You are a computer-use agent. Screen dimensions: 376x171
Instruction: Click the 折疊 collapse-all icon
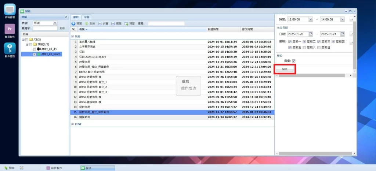click(100, 23)
